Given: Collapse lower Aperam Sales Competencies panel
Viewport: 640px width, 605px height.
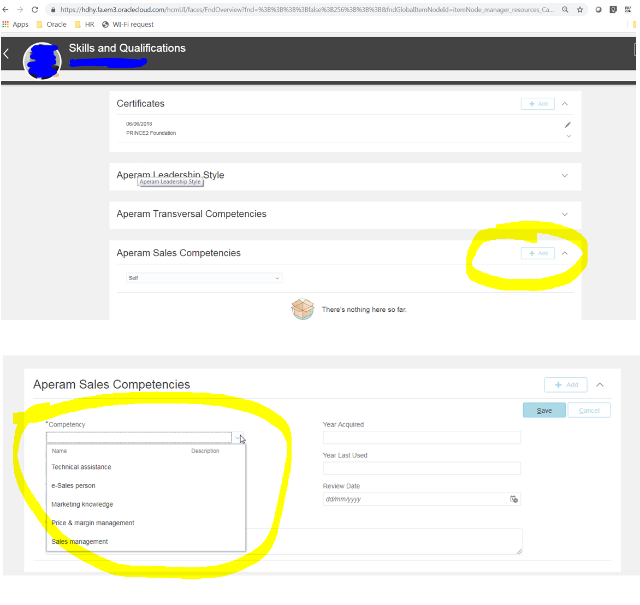Looking at the screenshot, I should coord(600,384).
